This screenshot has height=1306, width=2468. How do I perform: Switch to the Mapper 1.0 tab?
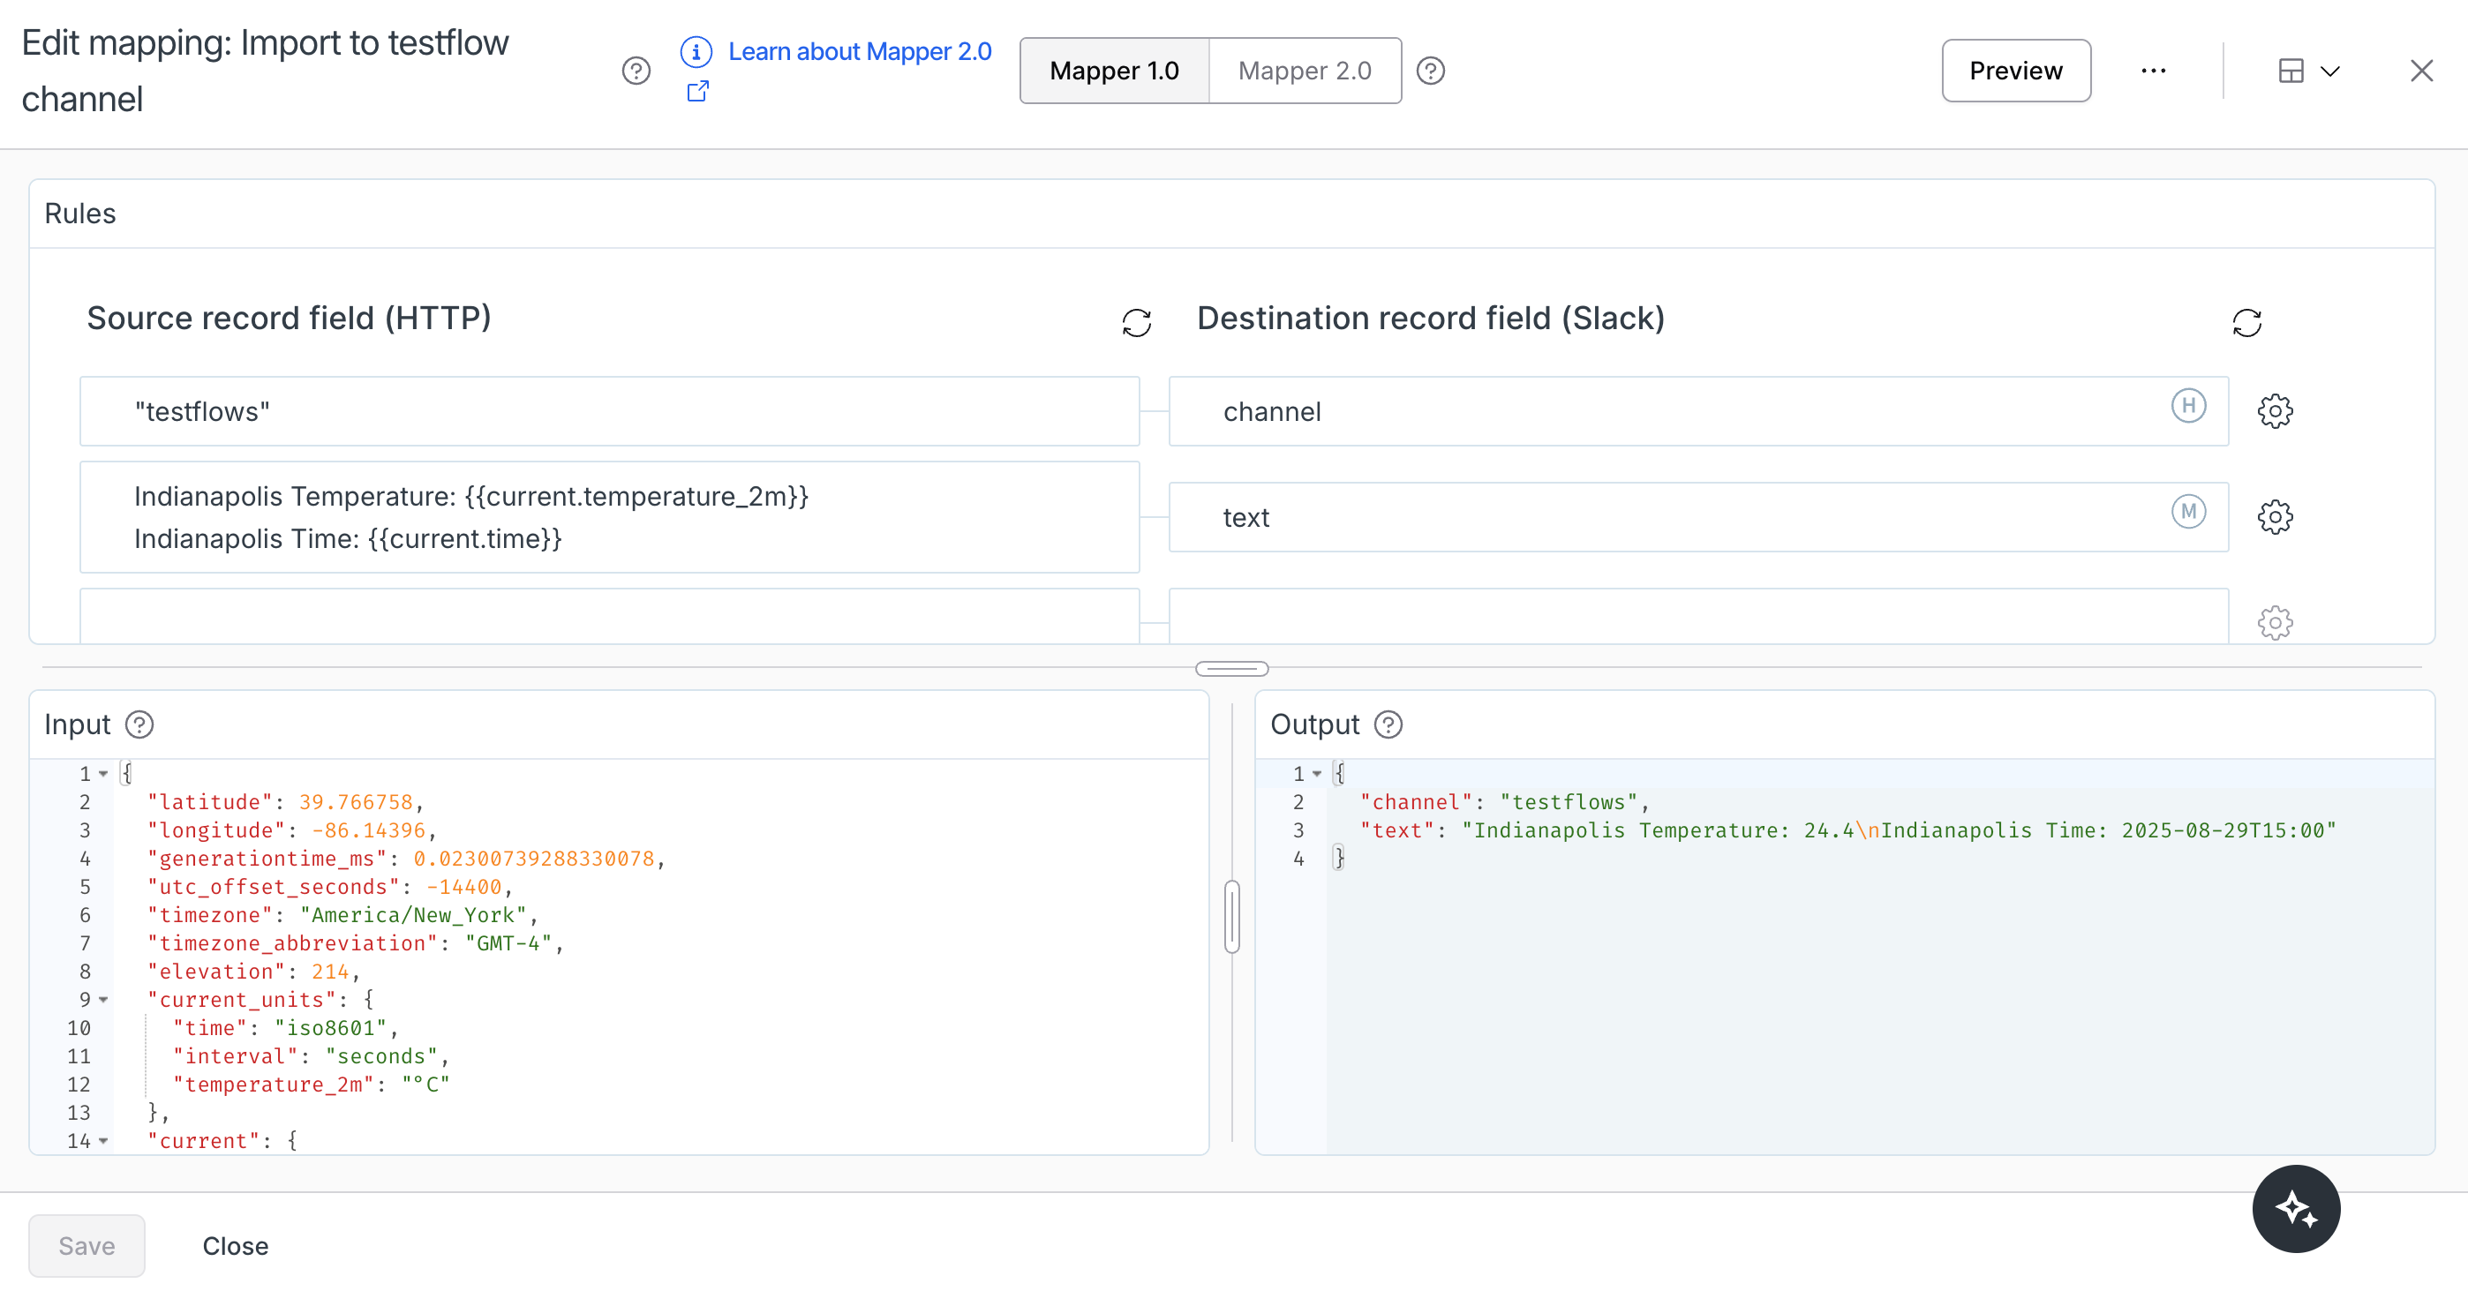pos(1114,70)
